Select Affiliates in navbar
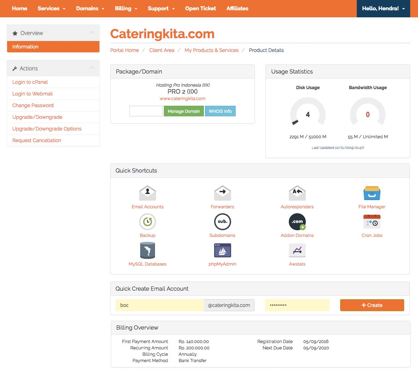Screen dimensions: 418x383 237,8
